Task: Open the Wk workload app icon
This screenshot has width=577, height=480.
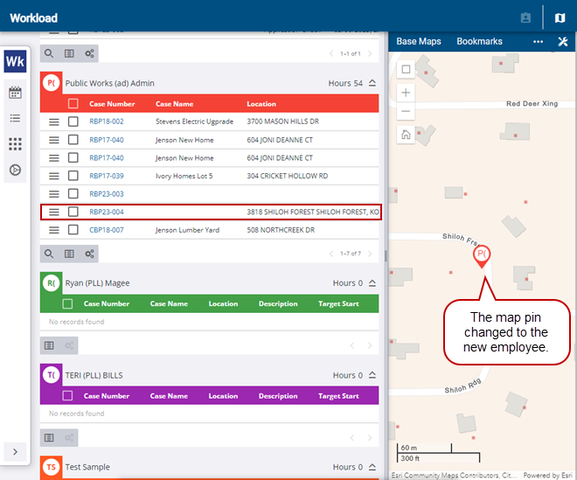Action: pyautogui.click(x=15, y=61)
